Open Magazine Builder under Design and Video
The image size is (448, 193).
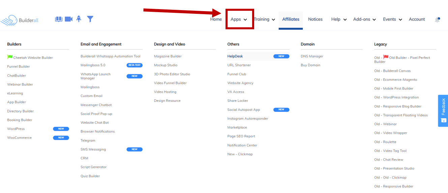[168, 56]
